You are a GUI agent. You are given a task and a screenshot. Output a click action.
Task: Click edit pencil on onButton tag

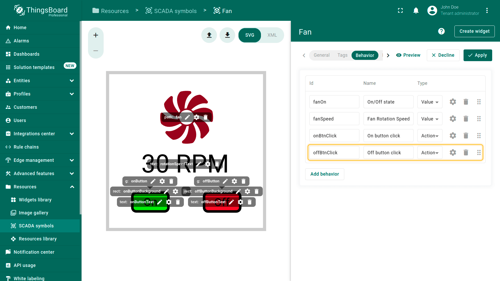point(153,181)
